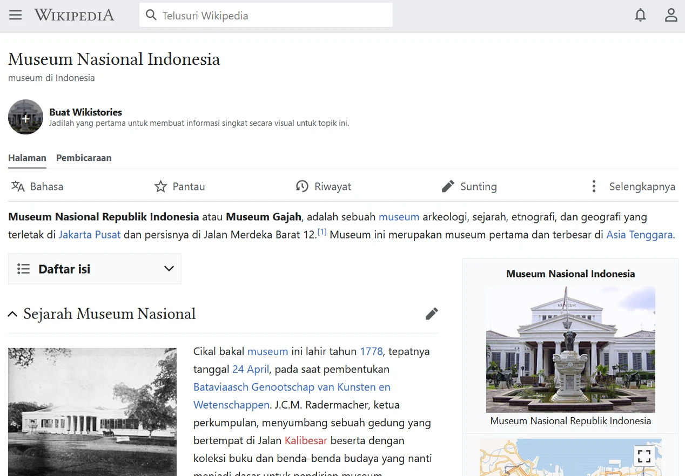Click the subtitle museum di Indonesia
Screen dimensions: 685x476
(51, 78)
